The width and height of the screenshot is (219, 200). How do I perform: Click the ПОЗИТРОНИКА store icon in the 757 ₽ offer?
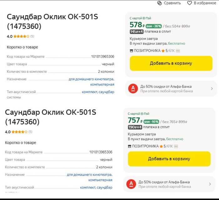130,146
